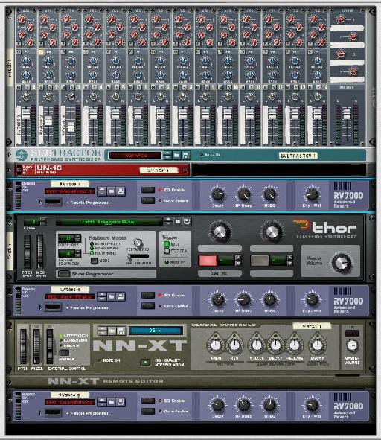381x440 pixels.
Task: Click Gate Enable button on RV7000 2
Action: coord(148,306)
